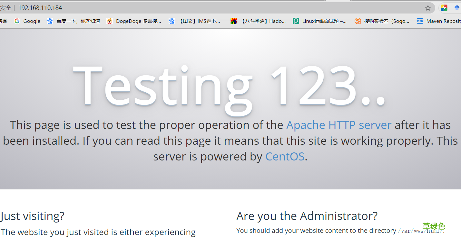Click the 不安全 security indicator in address bar
Screen dimensions: 461x237
click(x=5, y=8)
